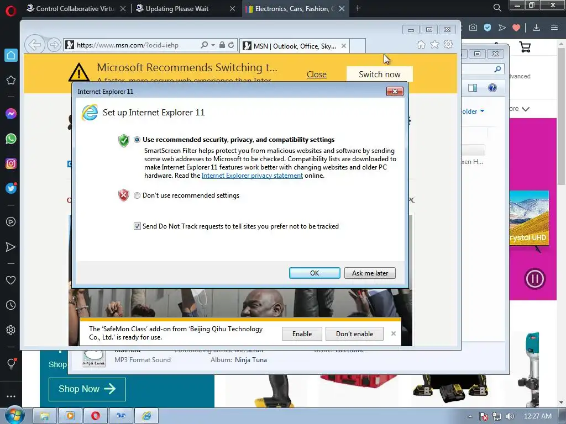Open Opera taskbar icon

point(96,416)
